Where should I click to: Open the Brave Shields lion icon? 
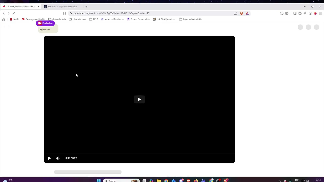[x=241, y=13]
